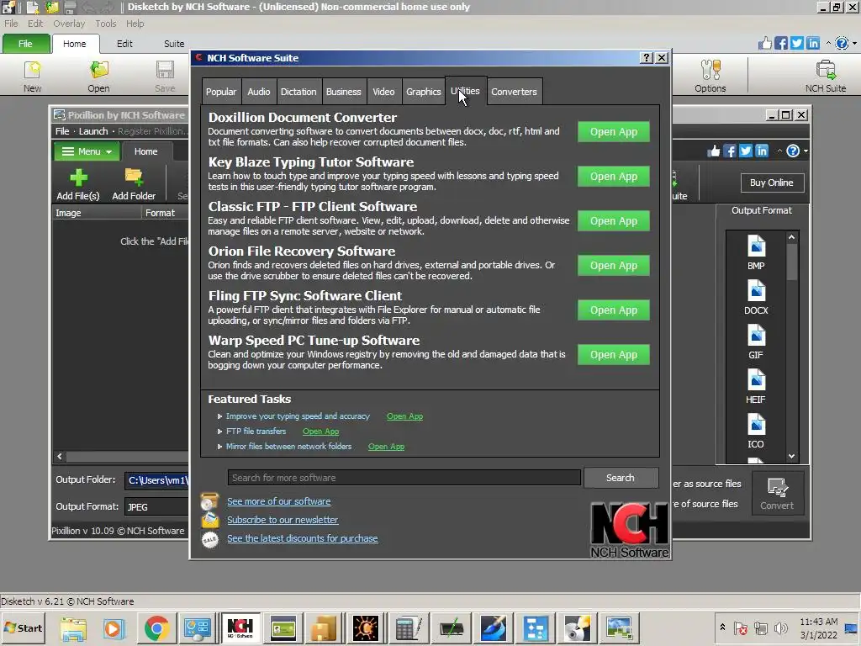Click Pixillion file list scroll-left arrow
The image size is (861, 646).
pyautogui.click(x=60, y=457)
